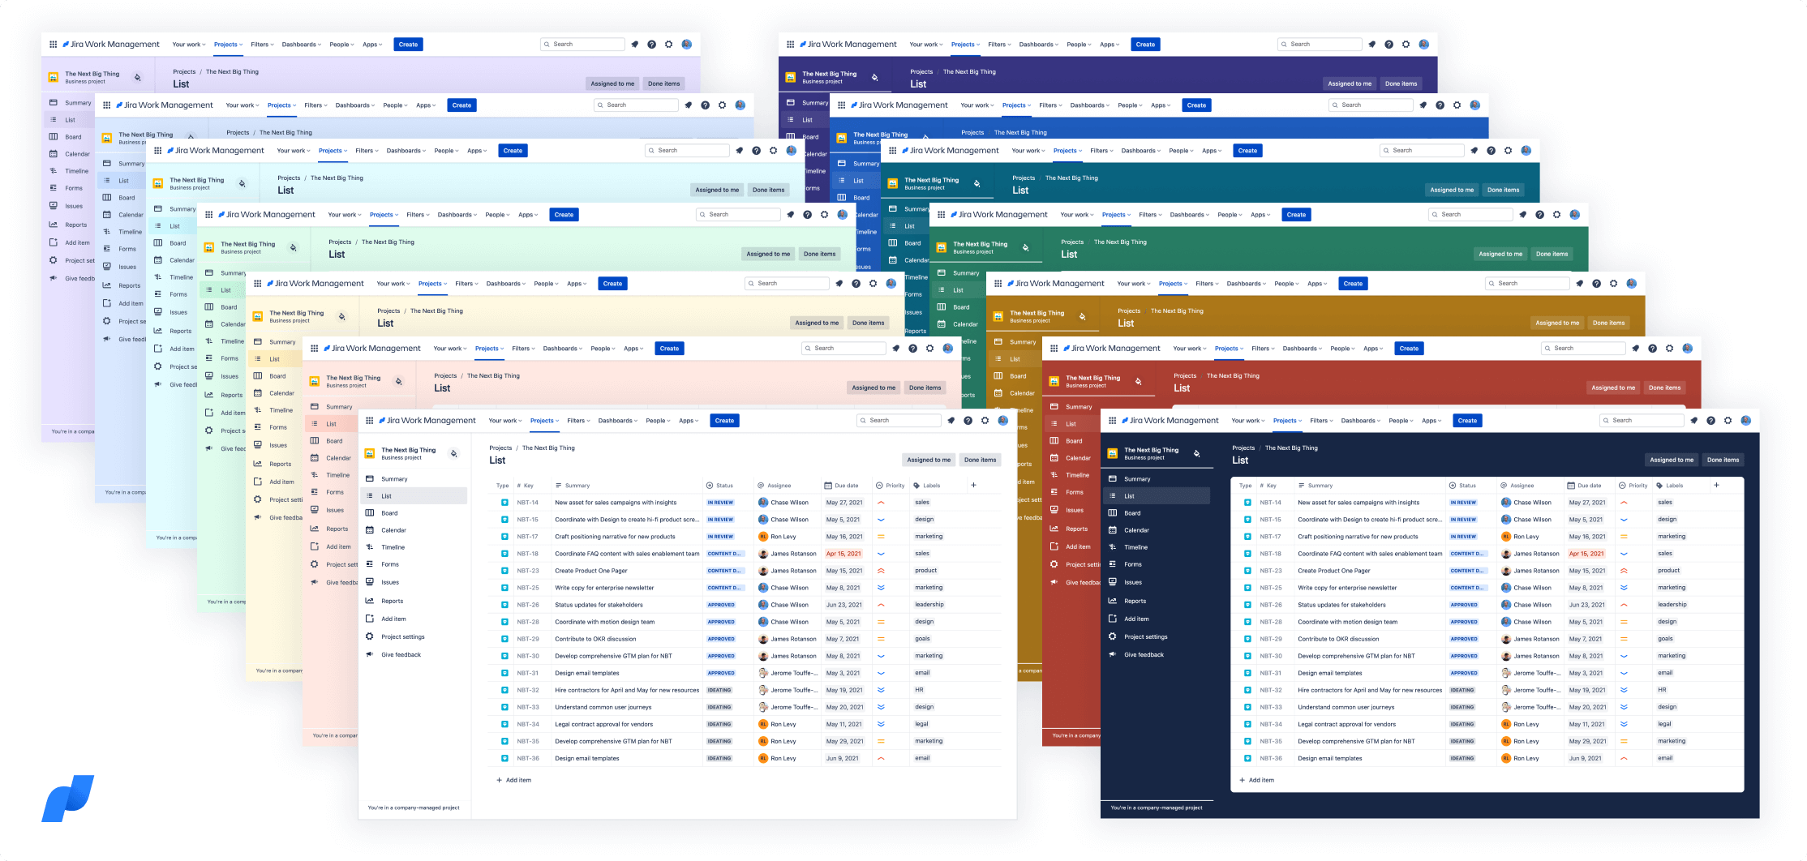Open help icon in dark navy window

[1710, 421]
